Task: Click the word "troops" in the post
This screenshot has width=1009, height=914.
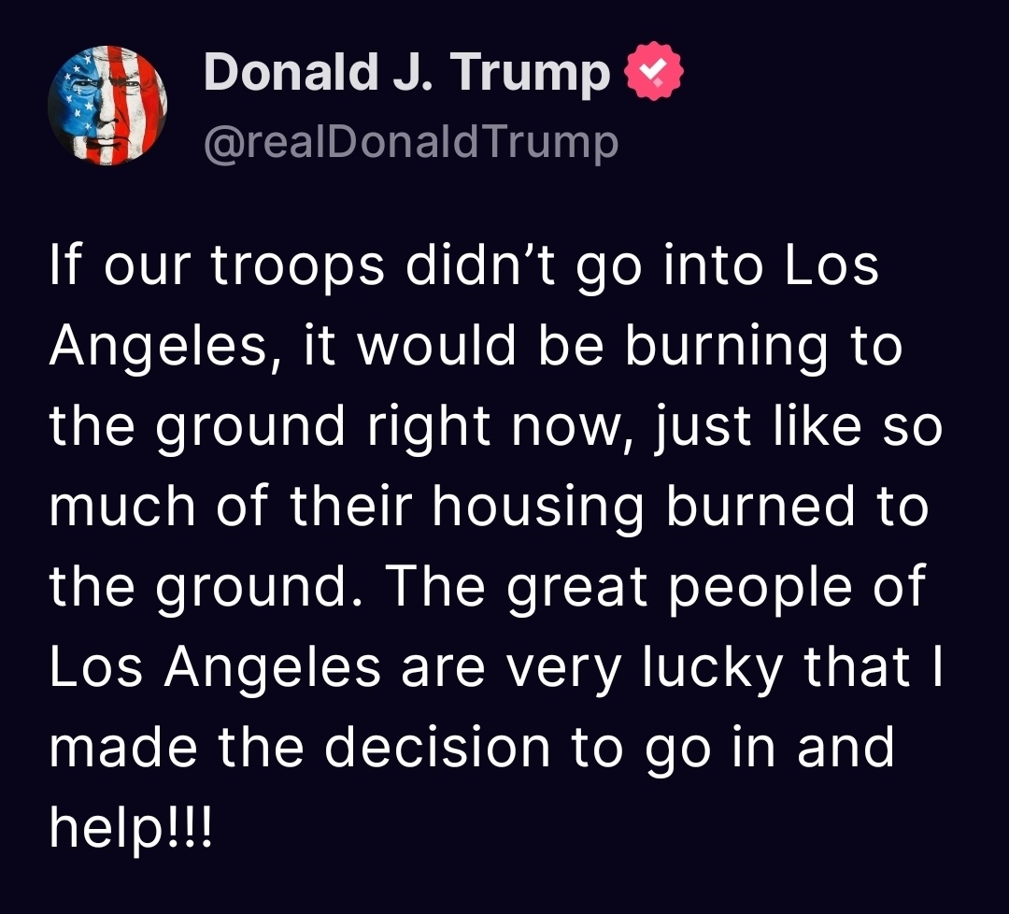Action: tap(297, 266)
